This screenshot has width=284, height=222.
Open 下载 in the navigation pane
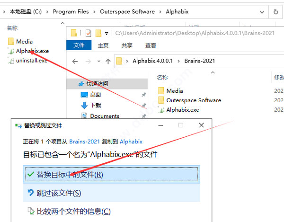(96, 105)
